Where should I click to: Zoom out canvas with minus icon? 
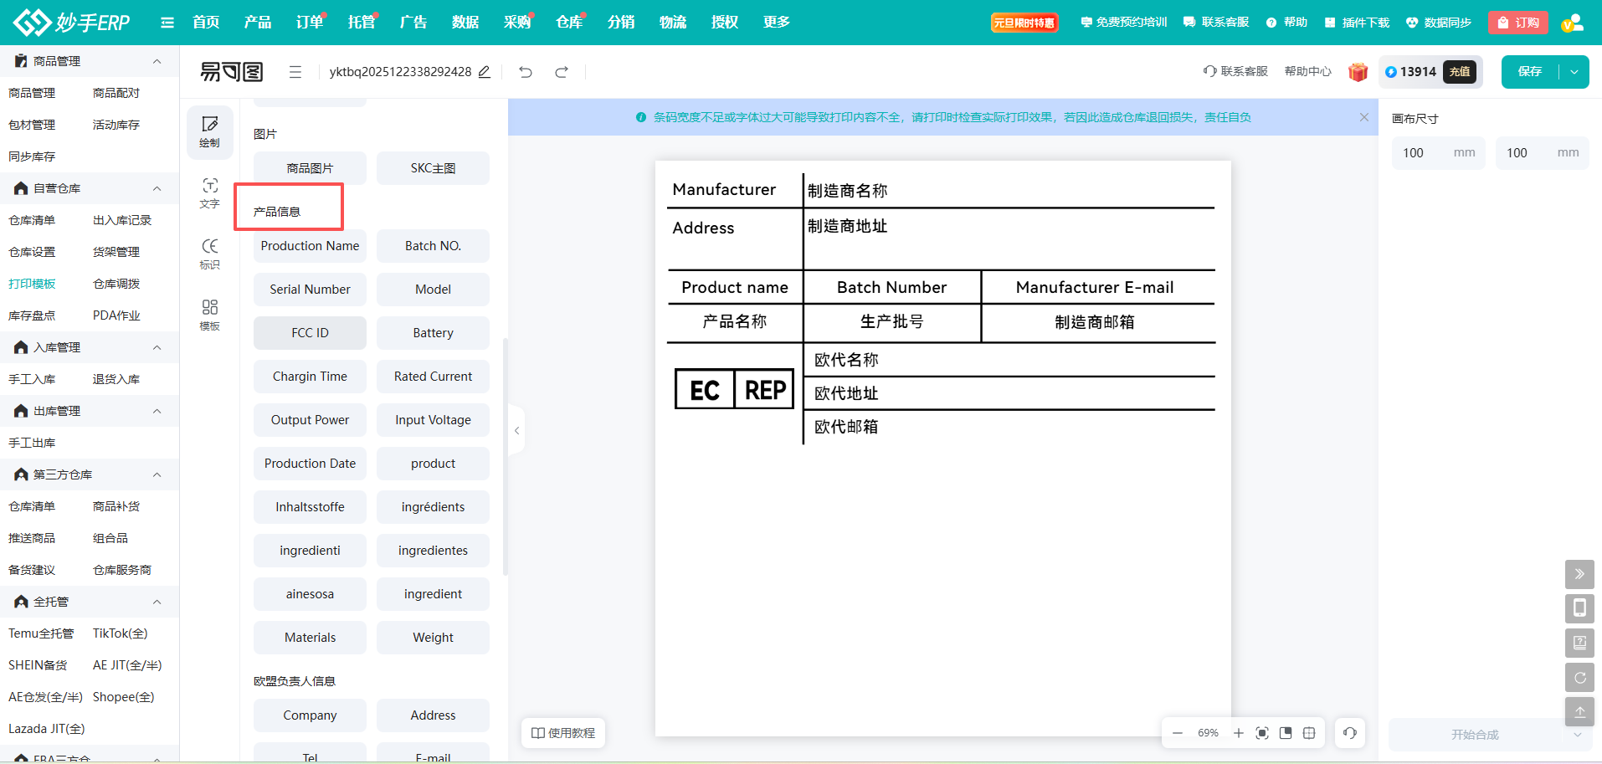1178,733
